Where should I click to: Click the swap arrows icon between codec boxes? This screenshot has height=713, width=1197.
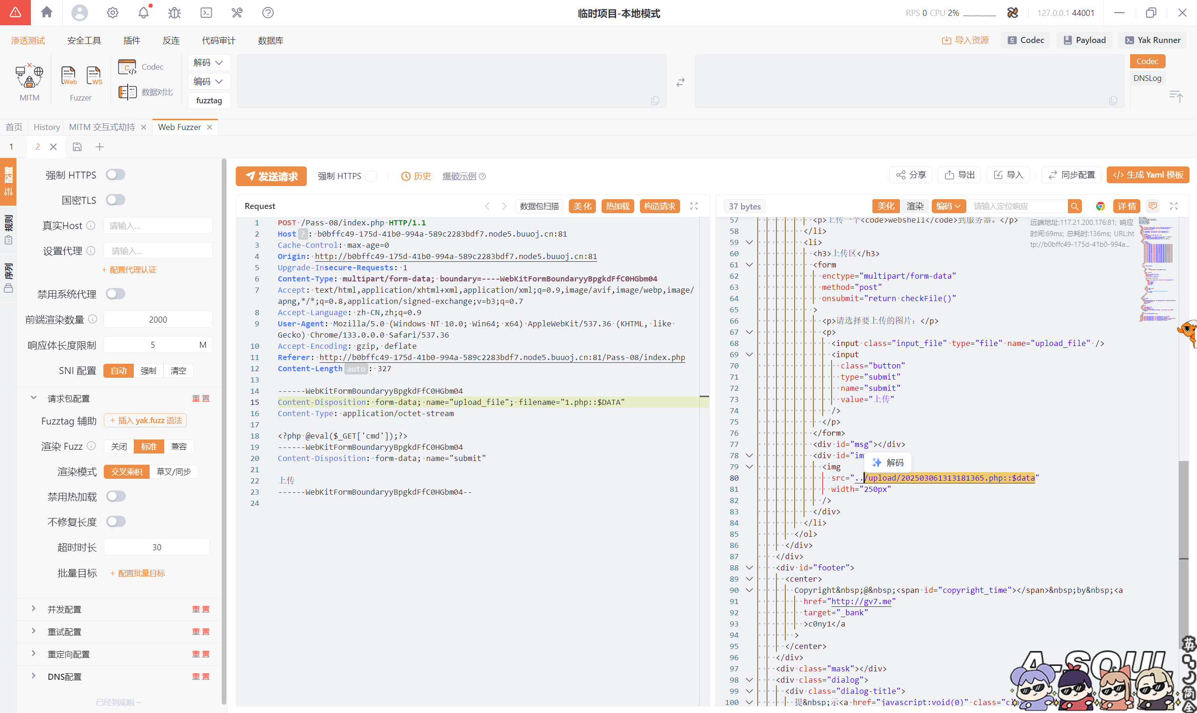pyautogui.click(x=680, y=83)
